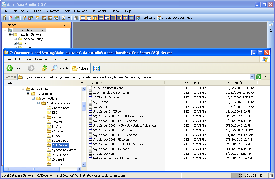Viewport: 275px width, 179px height.
Task: Click the disconnect server icon with red badge
Action: 31,18
